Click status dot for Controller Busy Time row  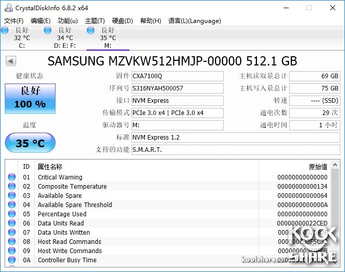click(12, 260)
